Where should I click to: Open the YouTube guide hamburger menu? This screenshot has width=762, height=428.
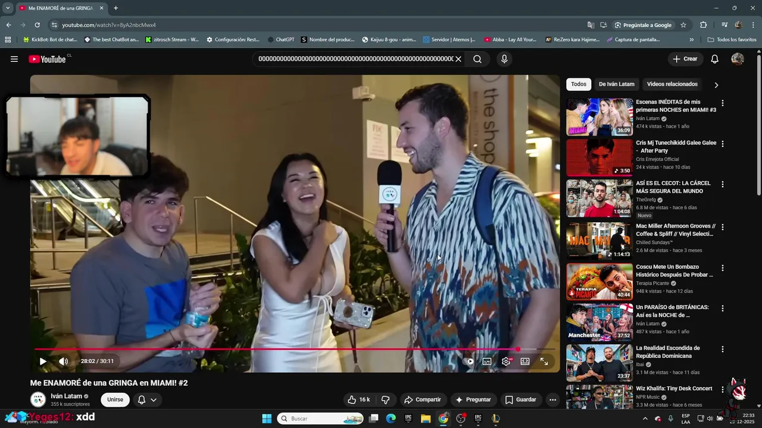14,59
